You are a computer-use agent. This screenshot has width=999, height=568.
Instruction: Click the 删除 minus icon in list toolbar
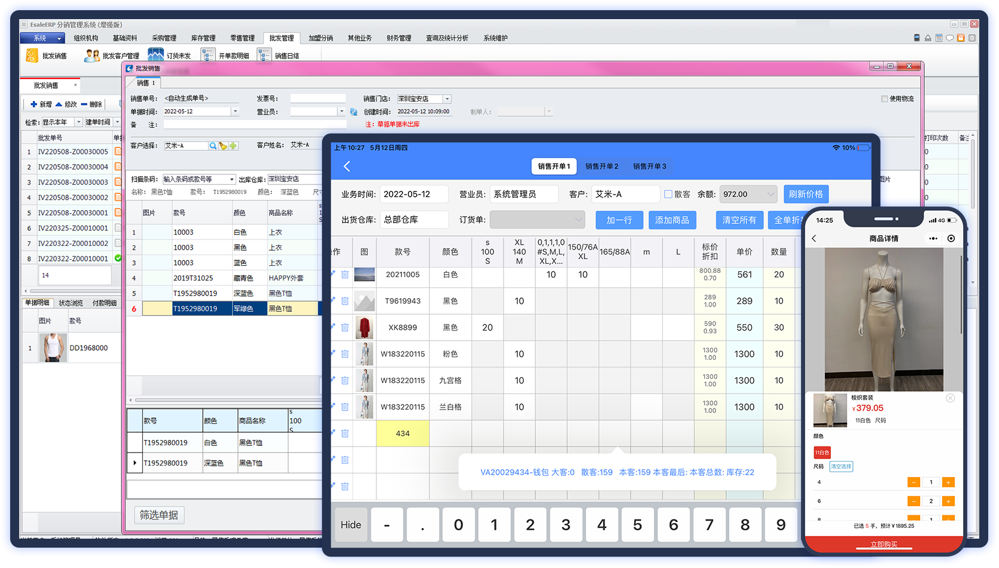click(x=84, y=104)
